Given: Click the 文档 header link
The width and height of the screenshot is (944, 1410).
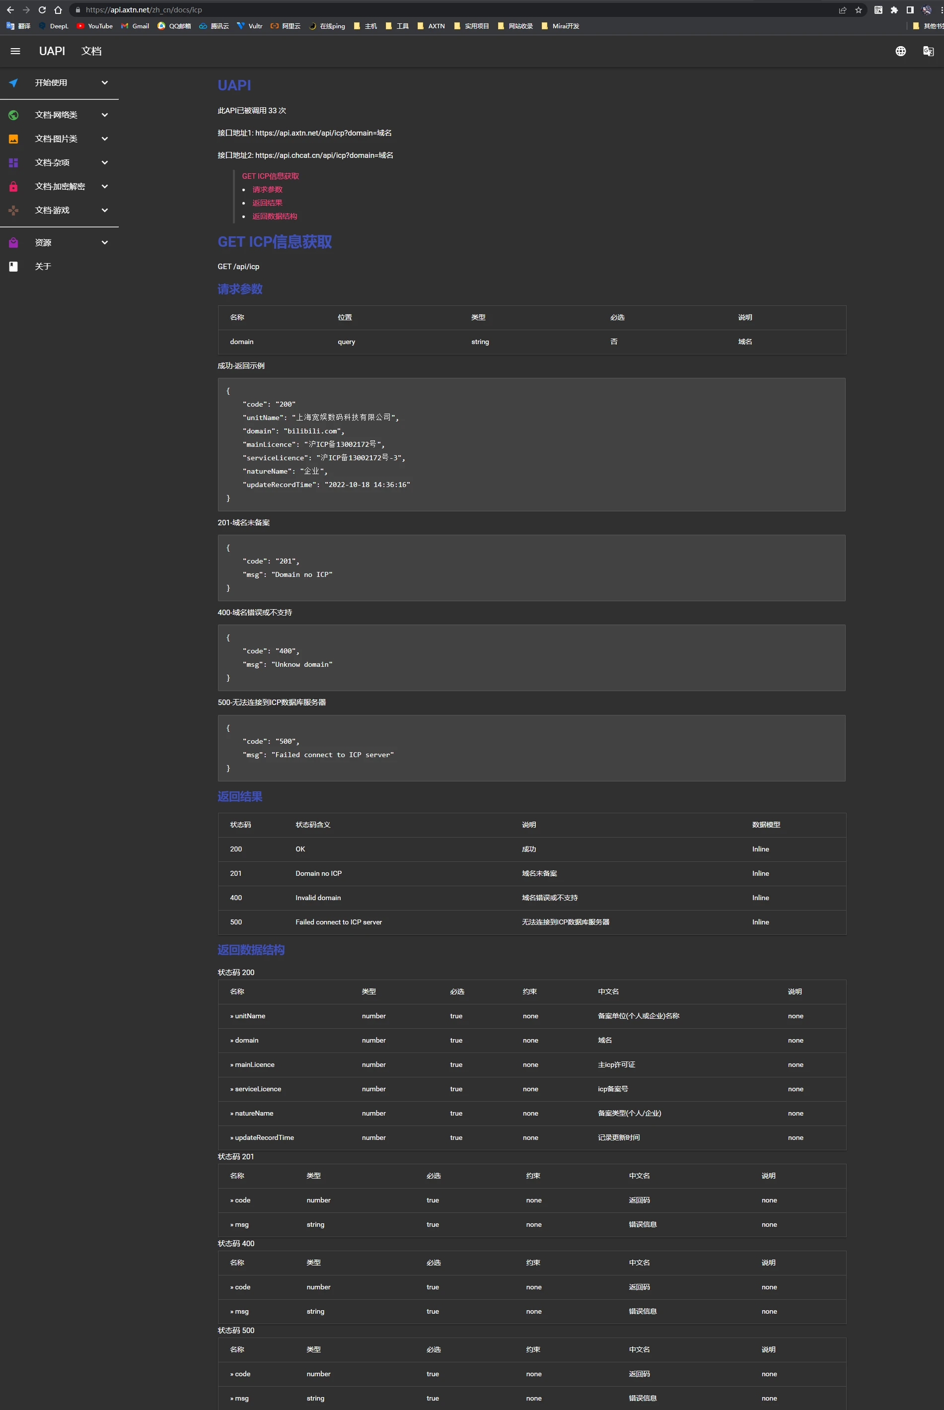Looking at the screenshot, I should 91,51.
